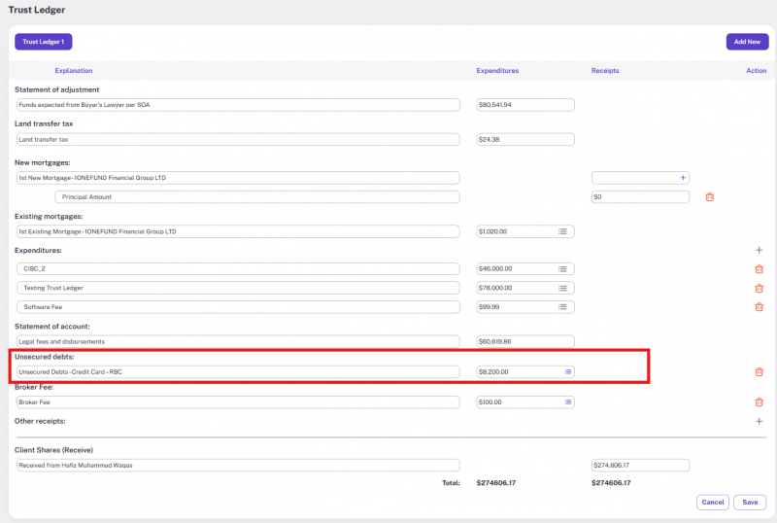Cancel the trust ledger changes
Image resolution: width=777 pixels, height=523 pixels.
pos(712,503)
